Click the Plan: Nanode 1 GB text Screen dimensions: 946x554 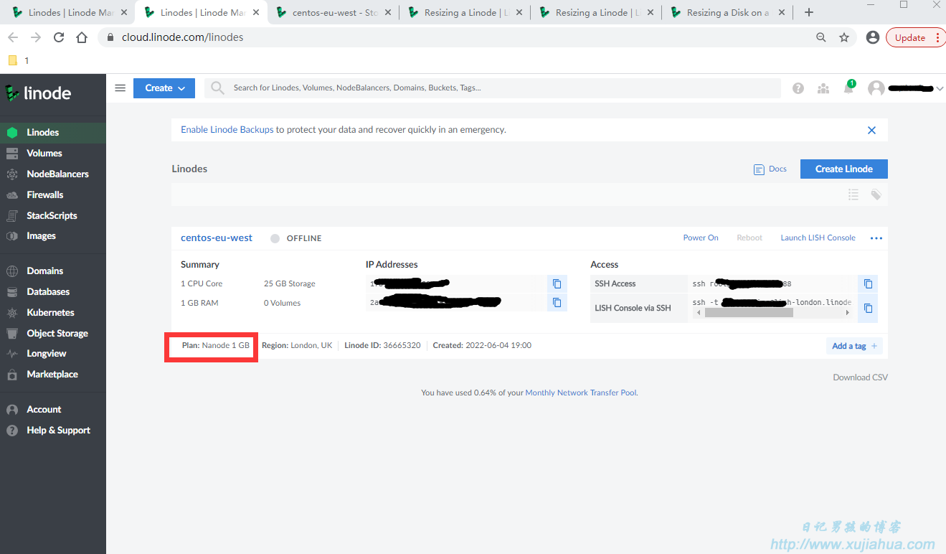click(216, 345)
